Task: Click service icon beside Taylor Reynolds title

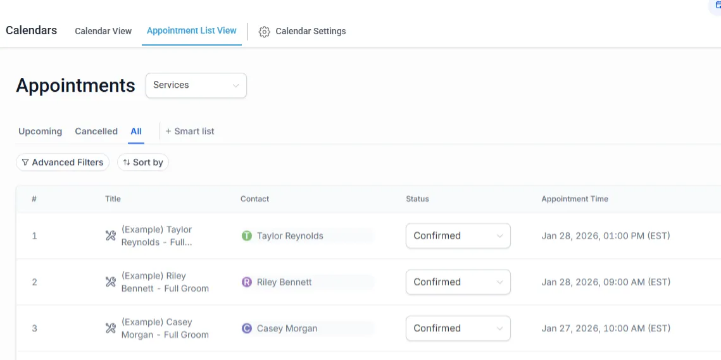Action: [110, 236]
